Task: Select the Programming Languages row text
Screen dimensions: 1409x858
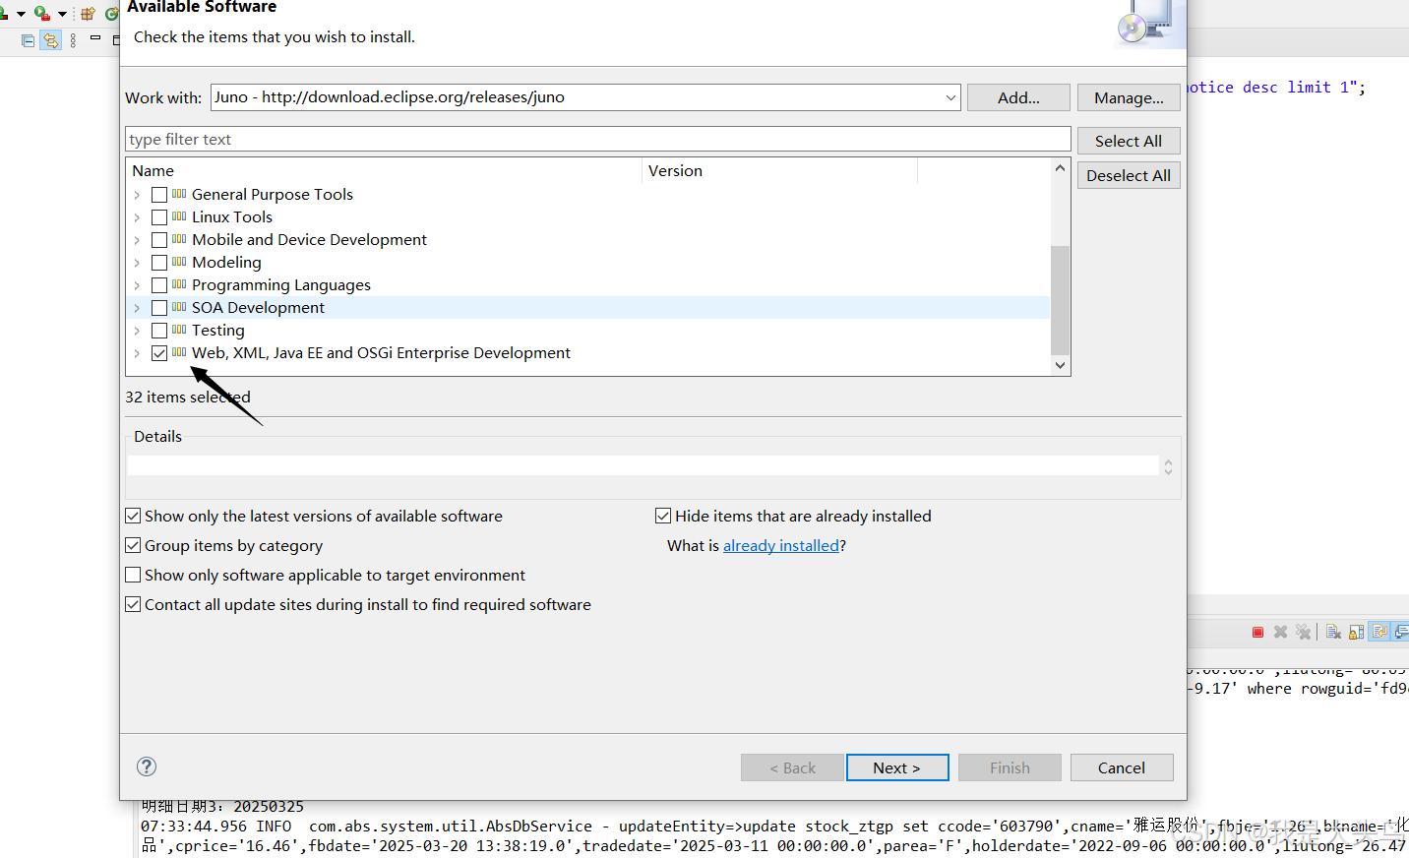Action: pos(281,285)
